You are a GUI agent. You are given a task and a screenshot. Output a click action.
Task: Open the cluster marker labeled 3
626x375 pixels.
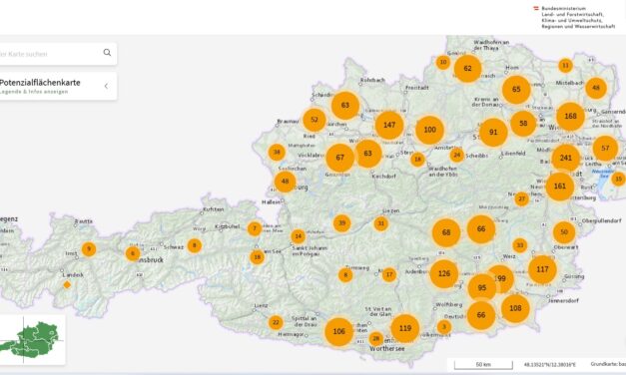tap(443, 327)
